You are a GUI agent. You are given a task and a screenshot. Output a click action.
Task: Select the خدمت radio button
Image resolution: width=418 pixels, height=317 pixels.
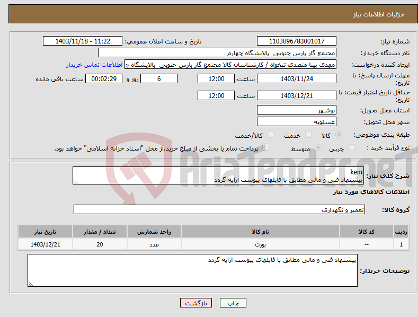[x=308, y=135]
